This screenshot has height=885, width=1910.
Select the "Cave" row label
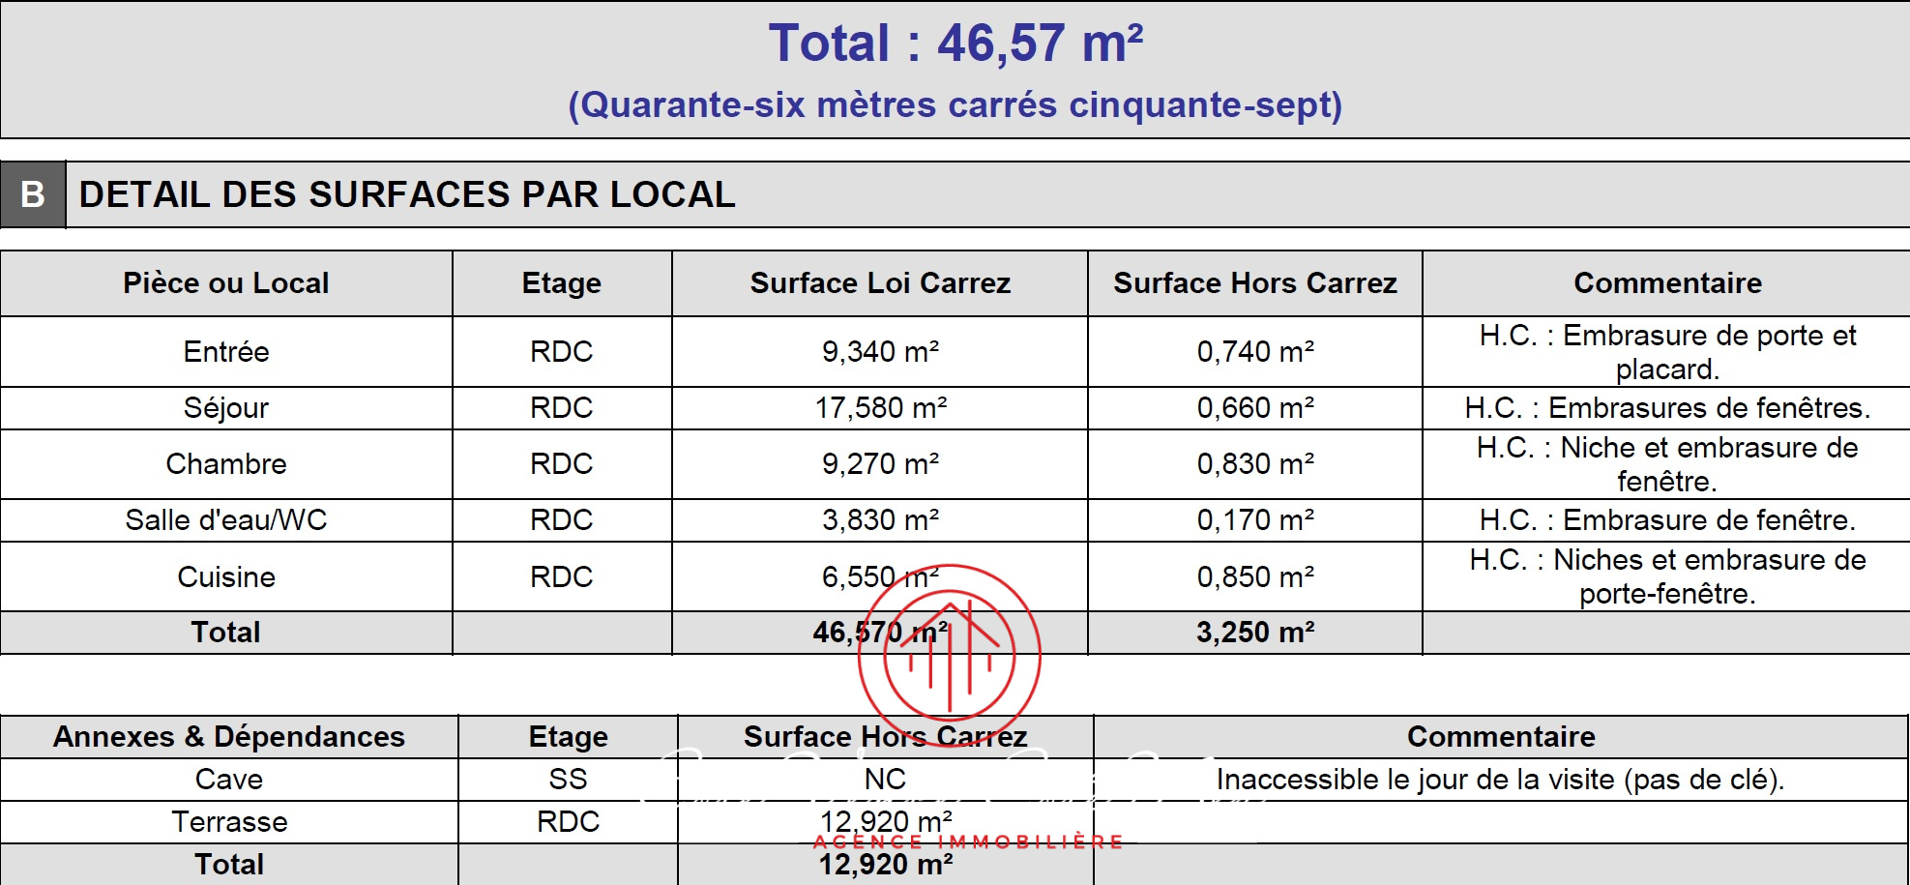click(228, 780)
